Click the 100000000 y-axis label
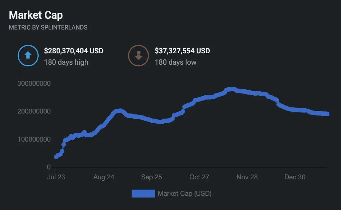 coord(34,139)
